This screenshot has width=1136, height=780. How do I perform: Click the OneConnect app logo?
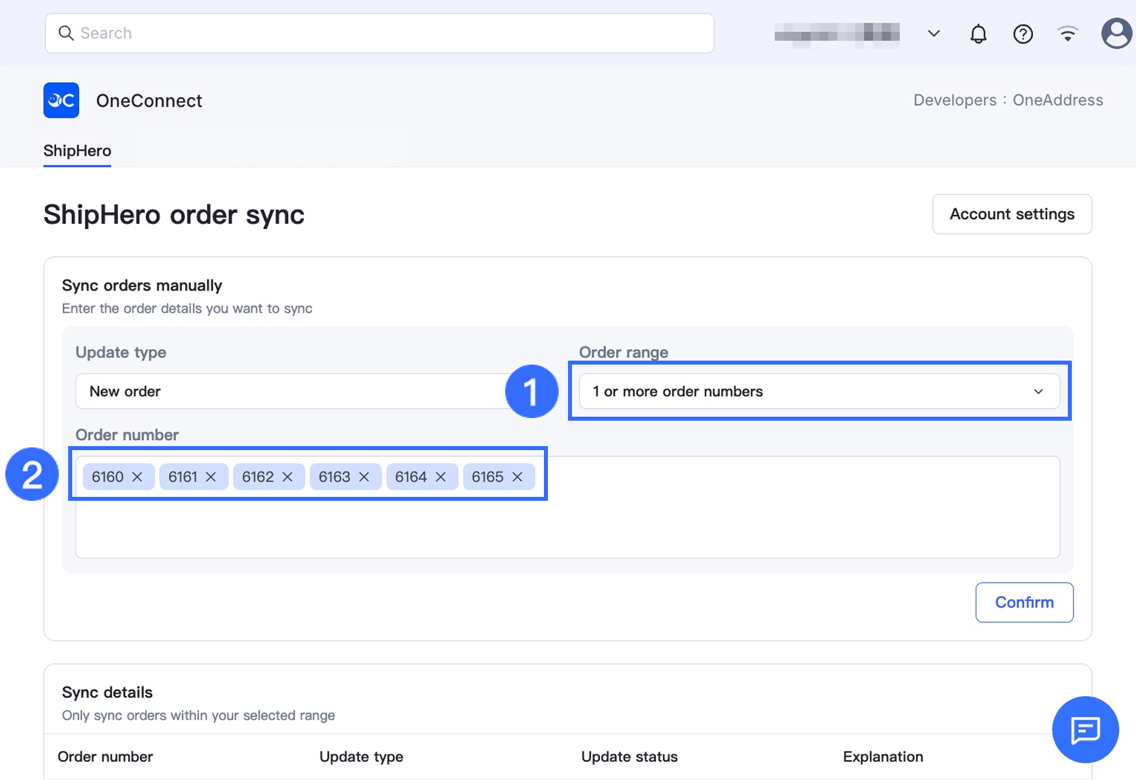point(61,100)
